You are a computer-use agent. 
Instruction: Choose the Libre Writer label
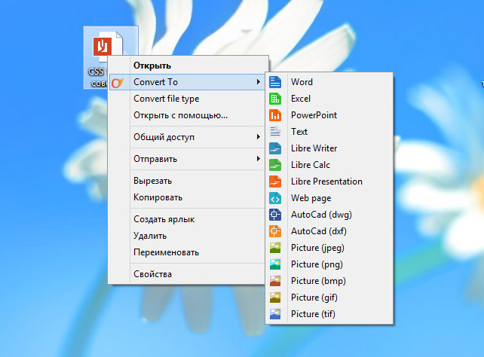tap(314, 148)
